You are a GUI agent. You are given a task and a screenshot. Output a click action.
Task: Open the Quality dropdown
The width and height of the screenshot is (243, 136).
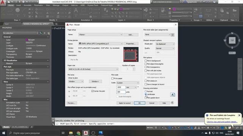[165, 48]
